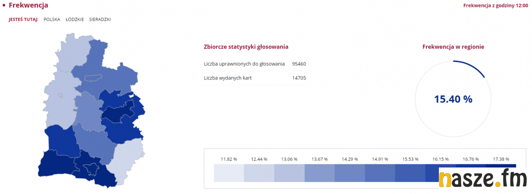Click the 'Liczba wydanych kart' statistics row
Viewport: 532px width, 194px height.
pyautogui.click(x=255, y=78)
